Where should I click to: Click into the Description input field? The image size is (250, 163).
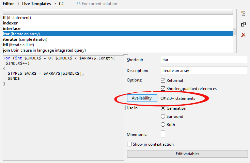[204, 71]
